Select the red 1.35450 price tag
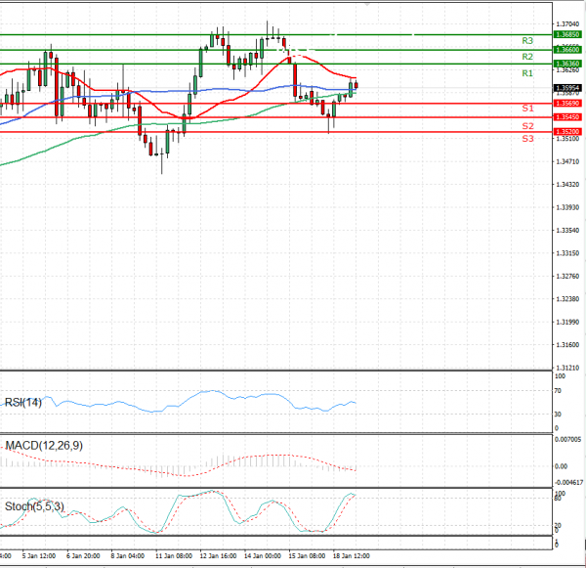Image resolution: width=586 pixels, height=568 pixels. pyautogui.click(x=567, y=117)
